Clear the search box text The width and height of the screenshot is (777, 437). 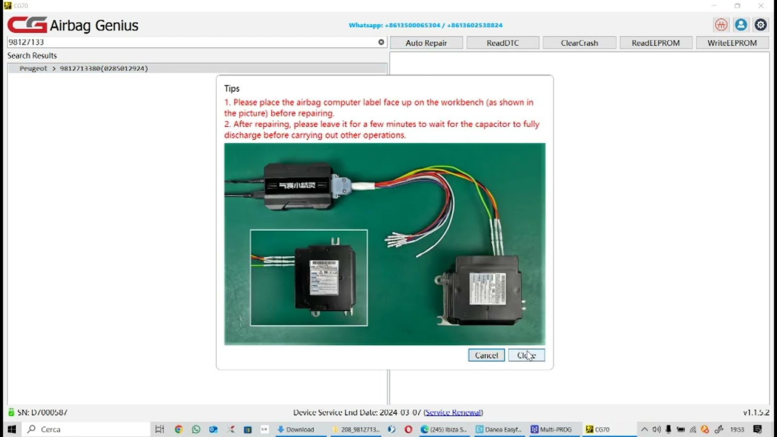(381, 42)
